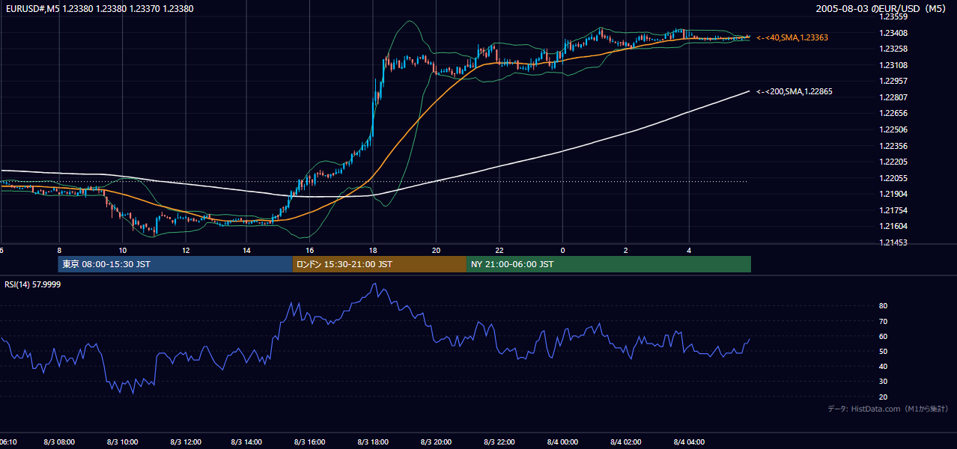
Task: Click hour label 16 under price chart
Action: (x=310, y=250)
